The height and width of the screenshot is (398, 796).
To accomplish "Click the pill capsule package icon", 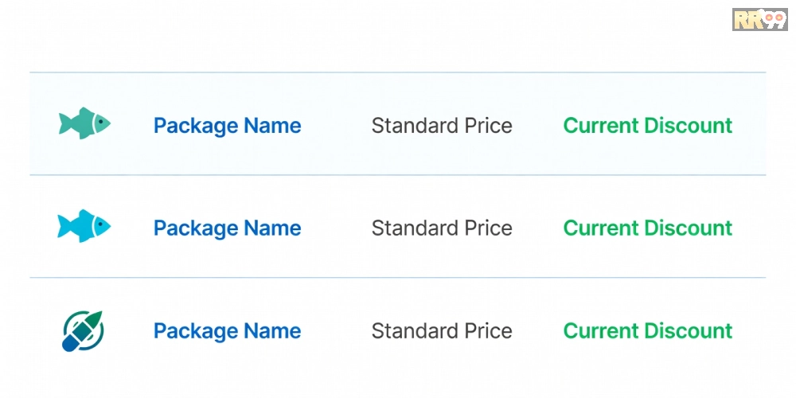I will [x=83, y=330].
